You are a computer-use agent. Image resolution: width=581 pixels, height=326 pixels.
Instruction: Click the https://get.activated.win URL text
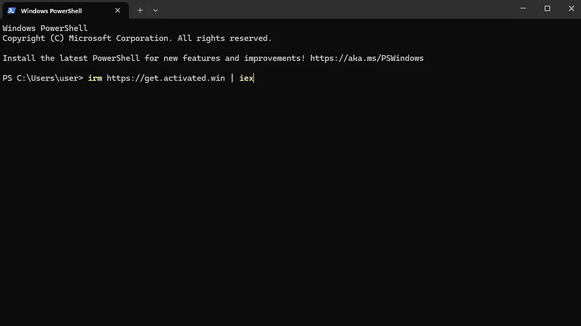pos(166,78)
